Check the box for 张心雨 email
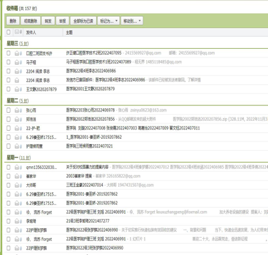Image resolution: width=268 pixels, height=255 pixels. click(9, 110)
